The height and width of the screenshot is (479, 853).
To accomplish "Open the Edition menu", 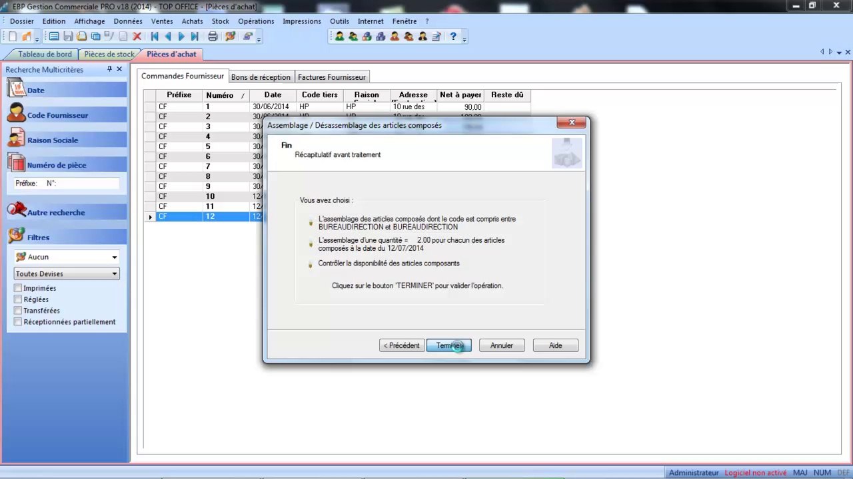I will pyautogui.click(x=54, y=21).
